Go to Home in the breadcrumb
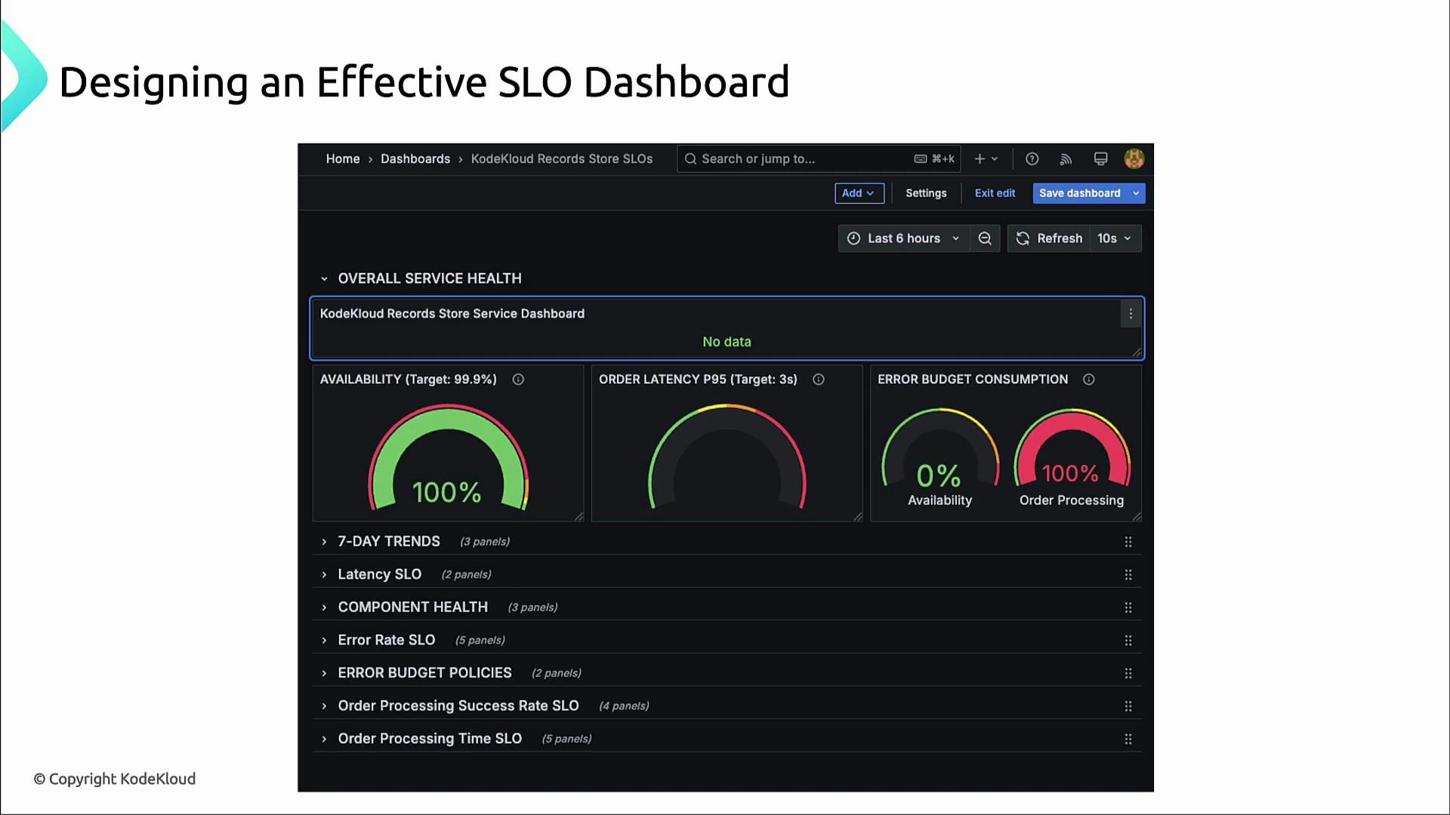 coord(343,158)
